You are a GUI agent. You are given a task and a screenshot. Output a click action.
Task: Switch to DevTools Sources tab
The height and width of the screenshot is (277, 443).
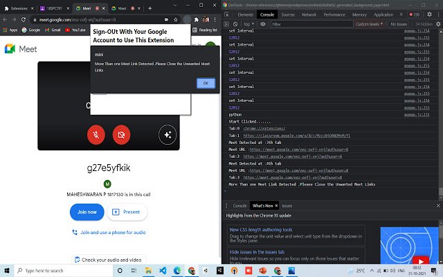[288, 15]
